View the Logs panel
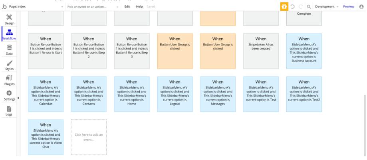This screenshot has height=160, width=367. pyautogui.click(x=10, y=111)
